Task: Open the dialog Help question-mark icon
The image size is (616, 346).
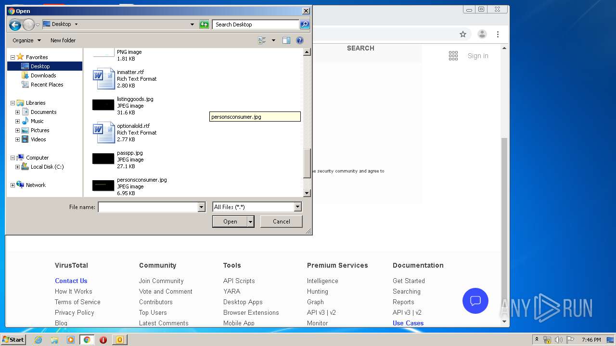Action: click(x=300, y=40)
